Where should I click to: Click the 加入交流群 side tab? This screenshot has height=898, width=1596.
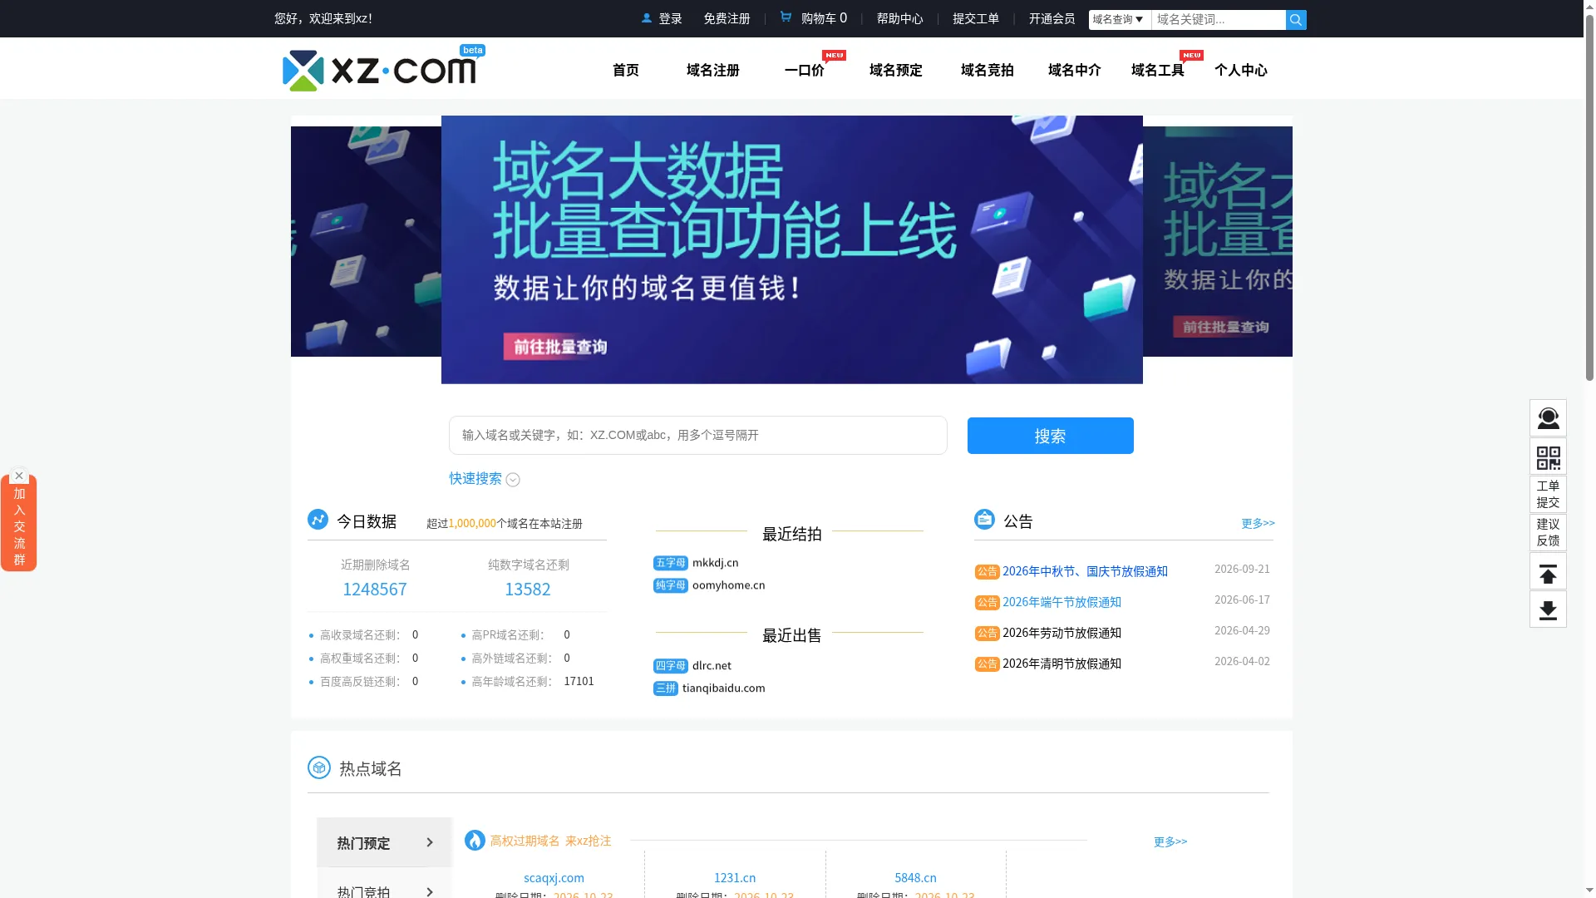pos(18,526)
